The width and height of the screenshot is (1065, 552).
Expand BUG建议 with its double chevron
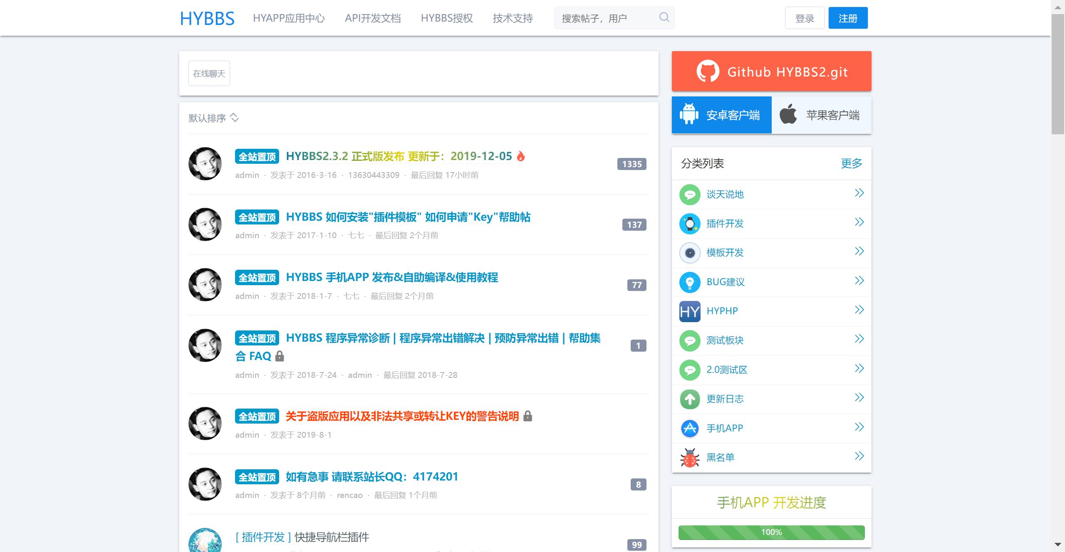click(859, 281)
